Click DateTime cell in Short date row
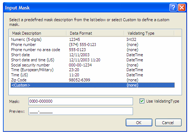The height and width of the screenshot is (134, 190). pos(135,55)
